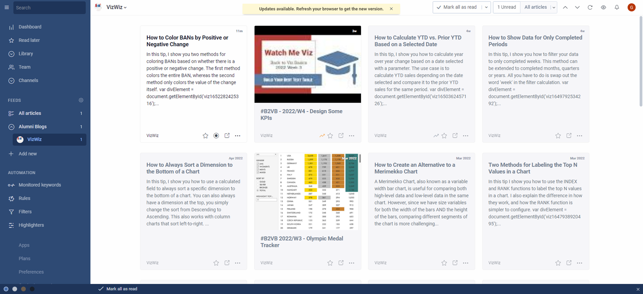The image size is (643, 294).
Task: Open Design Some KPIs in new tab
Action: (341, 136)
